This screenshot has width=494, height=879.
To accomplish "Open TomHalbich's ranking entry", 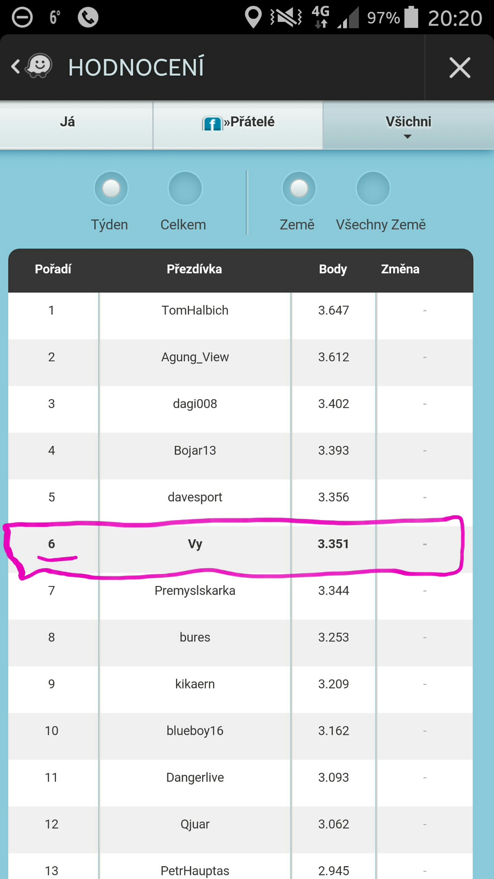I will click(x=195, y=310).
